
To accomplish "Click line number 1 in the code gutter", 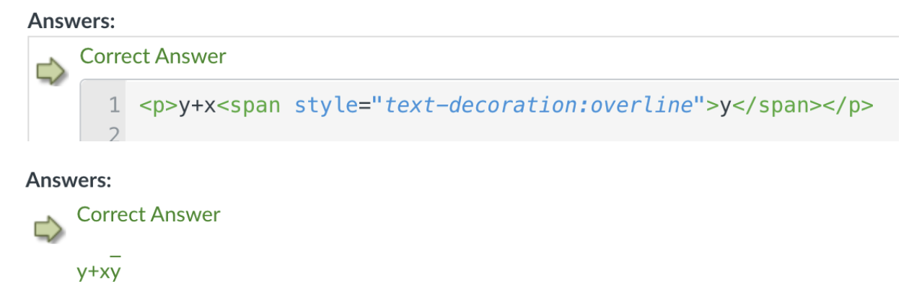I will click(x=114, y=106).
